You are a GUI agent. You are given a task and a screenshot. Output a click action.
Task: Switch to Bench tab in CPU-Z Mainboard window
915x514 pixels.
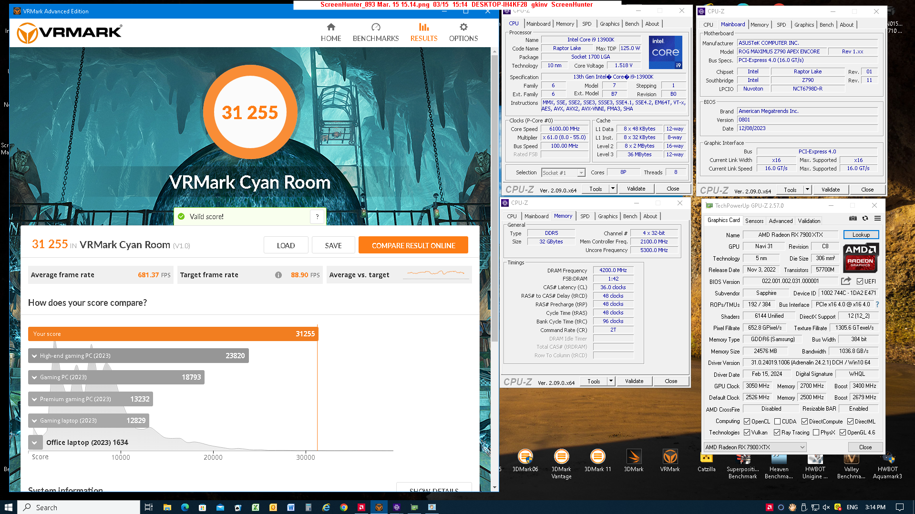coord(826,25)
